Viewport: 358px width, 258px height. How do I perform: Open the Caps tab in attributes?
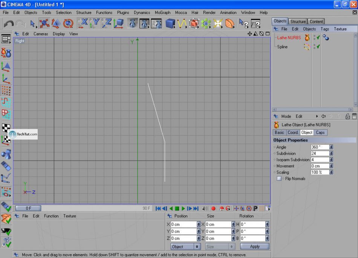tap(320, 132)
